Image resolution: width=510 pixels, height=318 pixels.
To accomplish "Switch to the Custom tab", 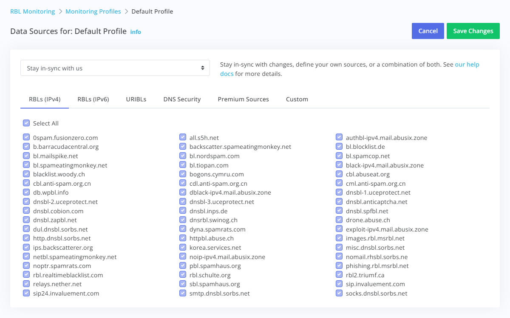I will (297, 99).
